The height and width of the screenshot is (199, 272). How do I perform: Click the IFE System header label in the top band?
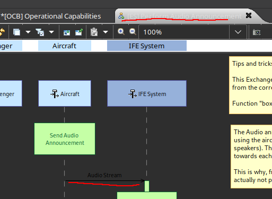[147, 46]
